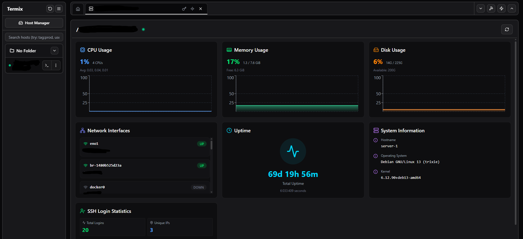Click the network interfaces list scrollbar
This screenshot has width=523, height=239.
[211, 145]
